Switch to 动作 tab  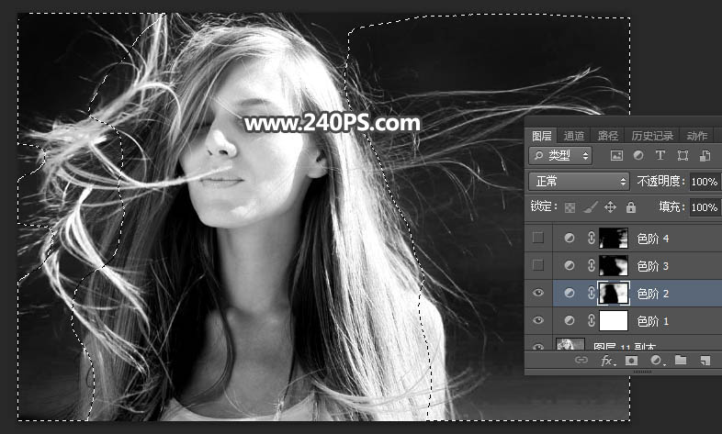[x=697, y=136]
